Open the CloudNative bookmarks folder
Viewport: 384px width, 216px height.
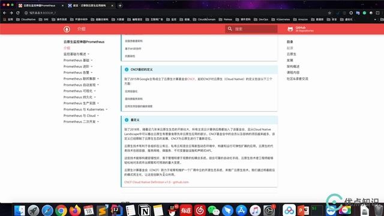point(26,19)
